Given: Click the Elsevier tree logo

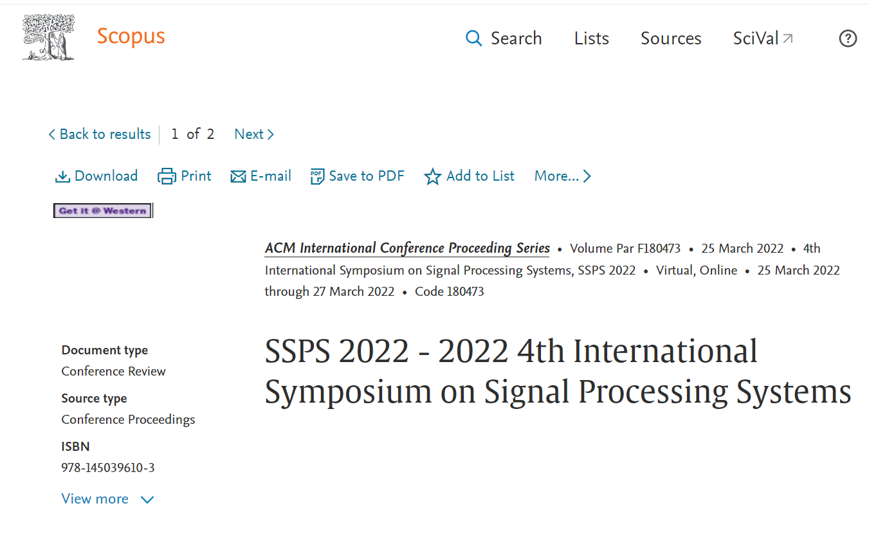Looking at the screenshot, I should [48, 38].
